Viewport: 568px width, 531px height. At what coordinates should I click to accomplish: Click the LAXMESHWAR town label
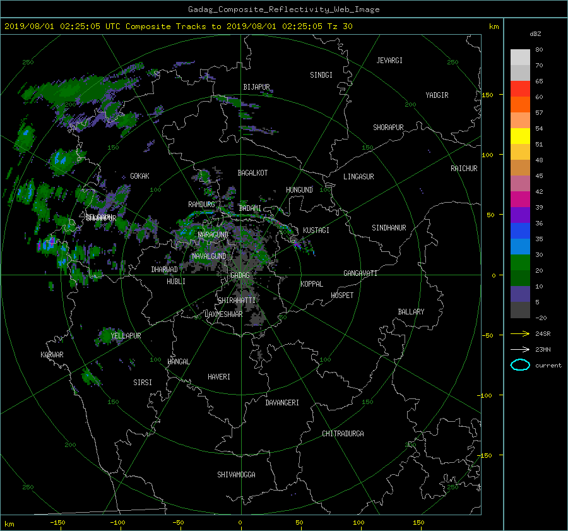coord(223,314)
